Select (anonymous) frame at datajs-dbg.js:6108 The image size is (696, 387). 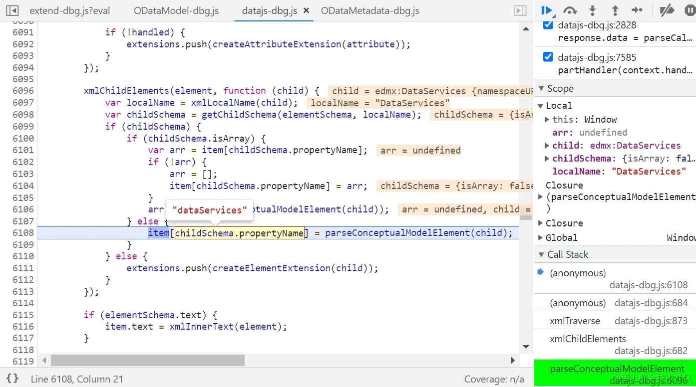[x=615, y=279]
